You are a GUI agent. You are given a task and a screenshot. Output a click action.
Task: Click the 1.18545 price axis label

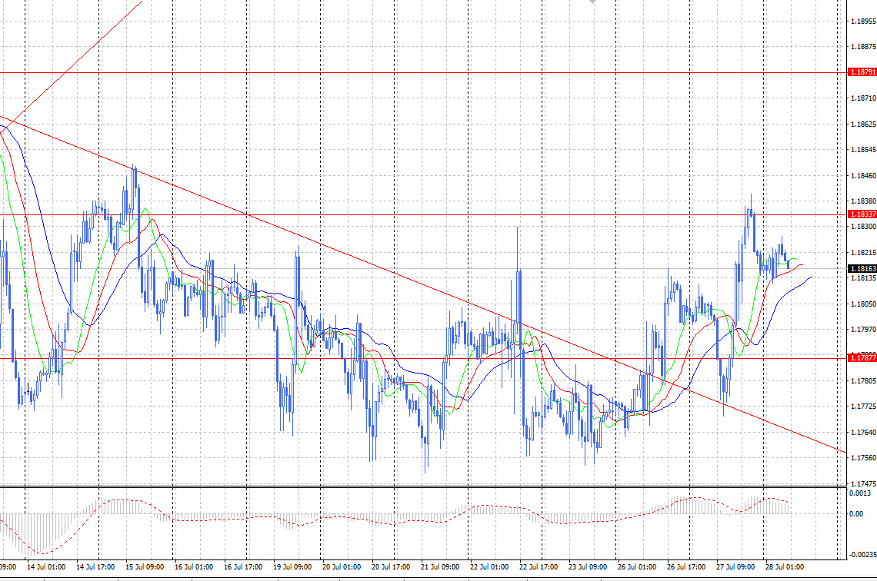tap(863, 150)
